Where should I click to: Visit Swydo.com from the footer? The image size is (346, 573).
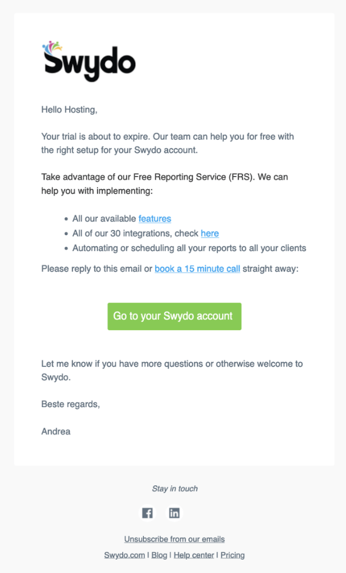tap(124, 555)
